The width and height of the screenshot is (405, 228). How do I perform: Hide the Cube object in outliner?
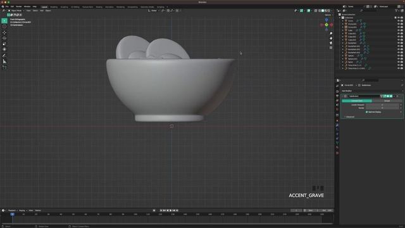coord(399,30)
